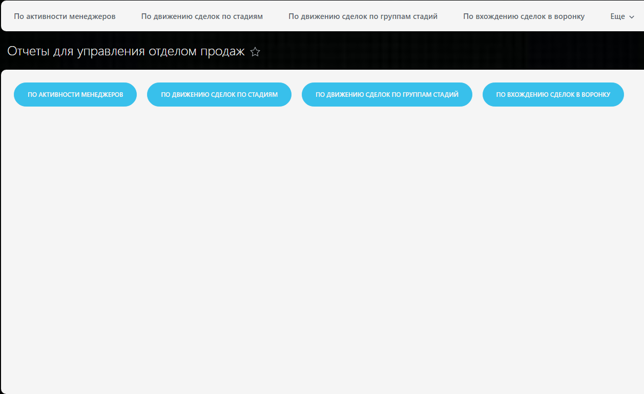Show more navigation items under Еще

tap(622, 16)
